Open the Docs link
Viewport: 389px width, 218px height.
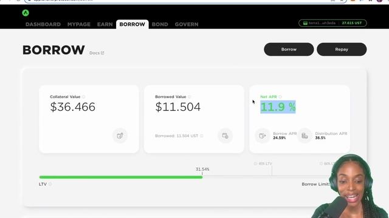[97, 53]
